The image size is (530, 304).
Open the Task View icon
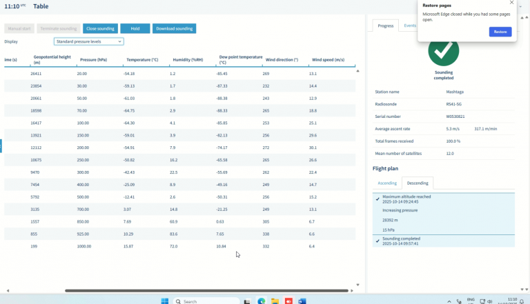click(247, 301)
